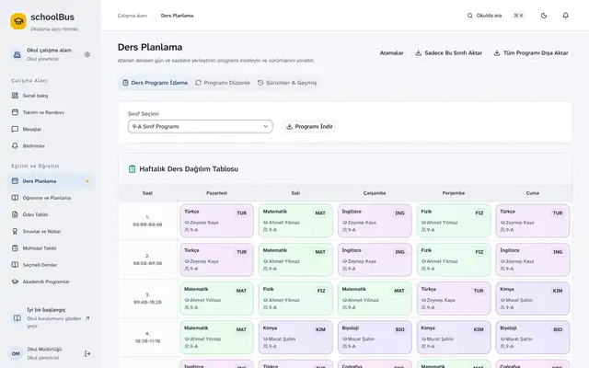Click Tüm Programı Dışa Aktar
Screen dimensions: 589x368
[531, 53]
